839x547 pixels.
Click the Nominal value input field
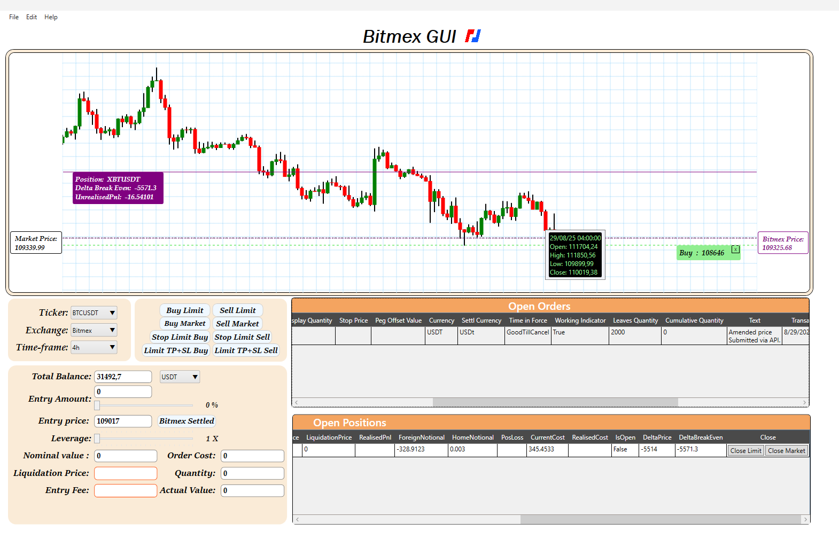(126, 456)
